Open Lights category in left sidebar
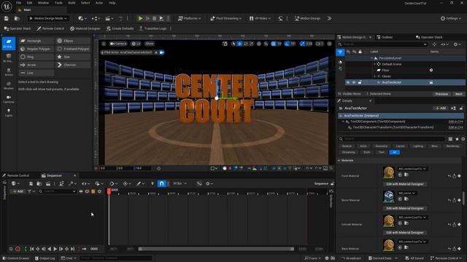Image resolution: width=467 pixels, height=262 pixels. (x=9, y=113)
